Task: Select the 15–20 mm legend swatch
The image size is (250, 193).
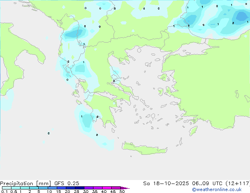Action: coord(61,188)
